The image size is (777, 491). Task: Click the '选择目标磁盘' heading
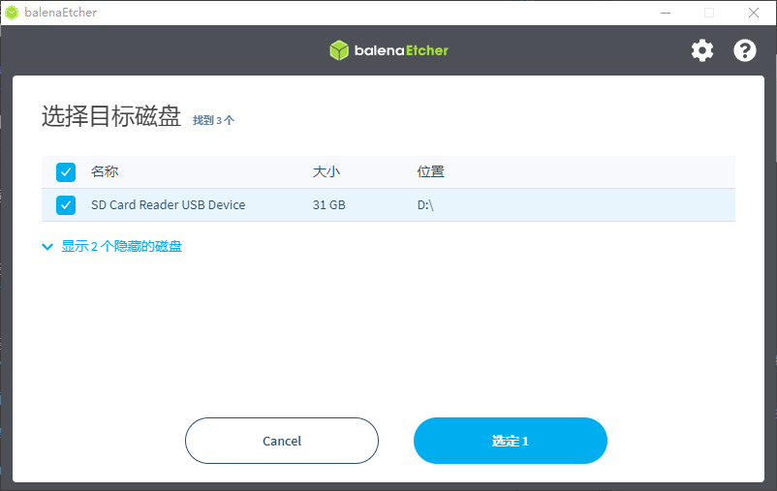pos(111,116)
